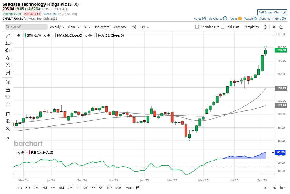290x194 pixels.
Task: Click the 195.99 current price label
Action: [281, 50]
